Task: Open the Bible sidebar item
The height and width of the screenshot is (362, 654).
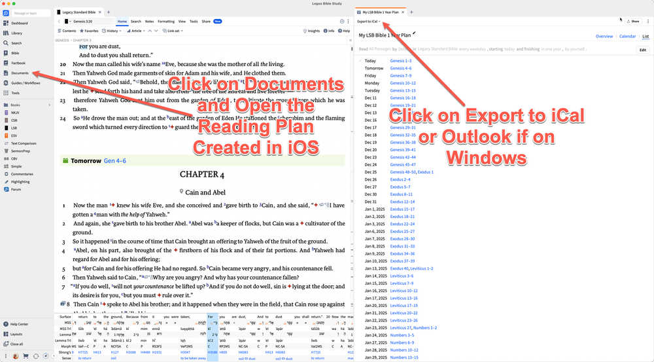Action: pos(12,53)
